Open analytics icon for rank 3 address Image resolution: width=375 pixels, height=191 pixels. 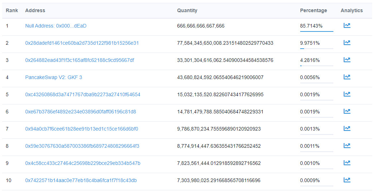[347, 60]
